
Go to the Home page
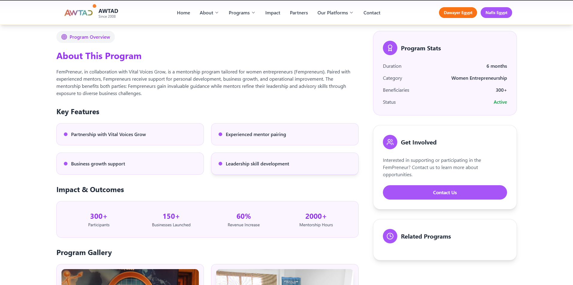tap(183, 13)
